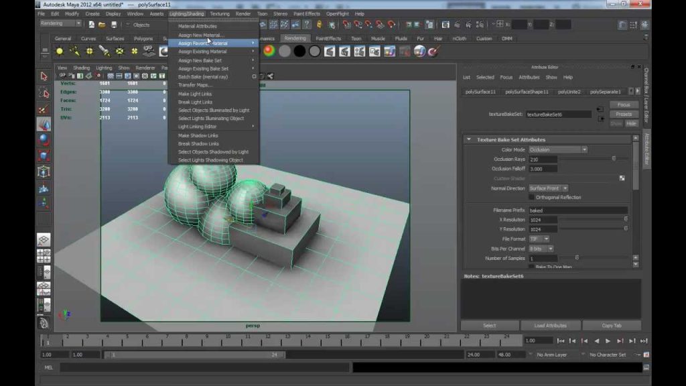Activate the Rotate tool sphere icon
Screen dimensions: 686x386
[x=44, y=140]
